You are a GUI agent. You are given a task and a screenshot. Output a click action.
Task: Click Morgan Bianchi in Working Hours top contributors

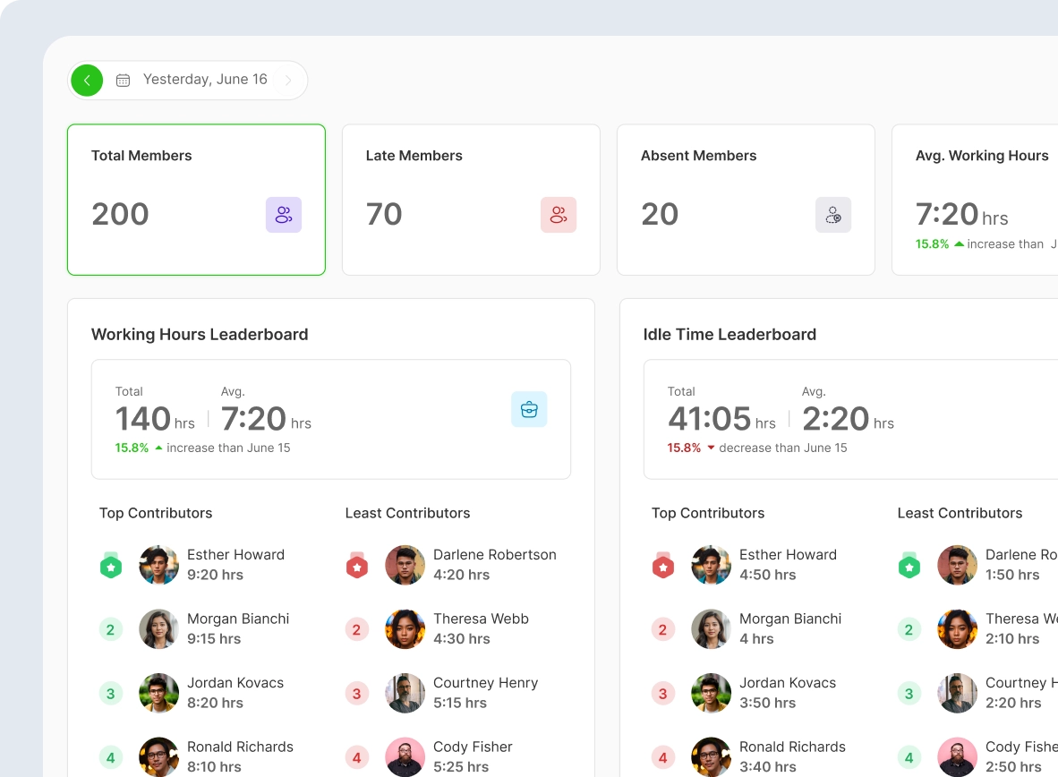(x=238, y=619)
